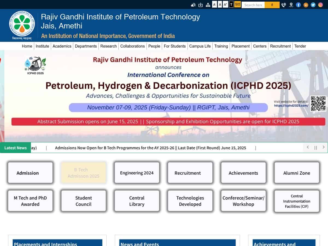Open the People menu
This screenshot has height=246, width=328.
(x=154, y=46)
